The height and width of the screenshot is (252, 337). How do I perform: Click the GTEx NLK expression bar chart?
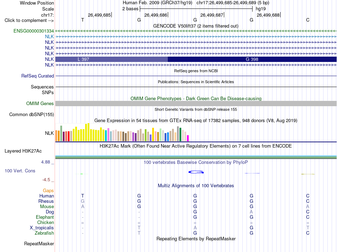[x=122, y=132]
